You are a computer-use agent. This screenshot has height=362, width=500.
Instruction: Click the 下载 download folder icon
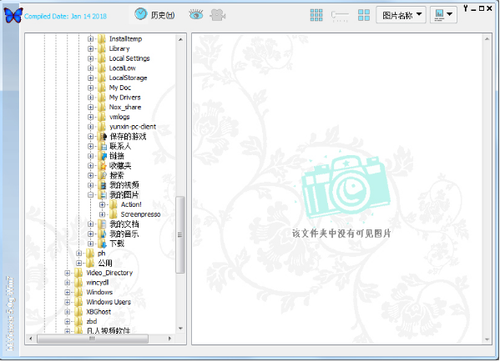tap(103, 244)
